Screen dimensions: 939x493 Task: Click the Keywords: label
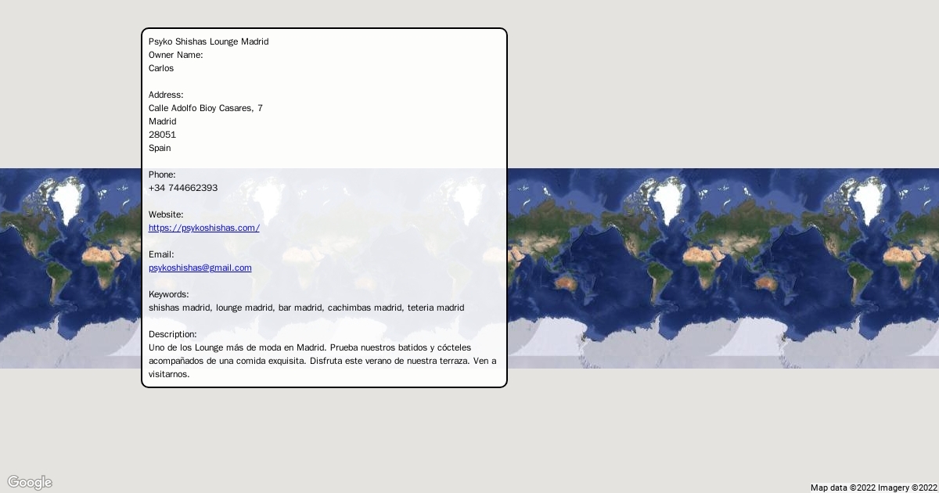coord(168,294)
